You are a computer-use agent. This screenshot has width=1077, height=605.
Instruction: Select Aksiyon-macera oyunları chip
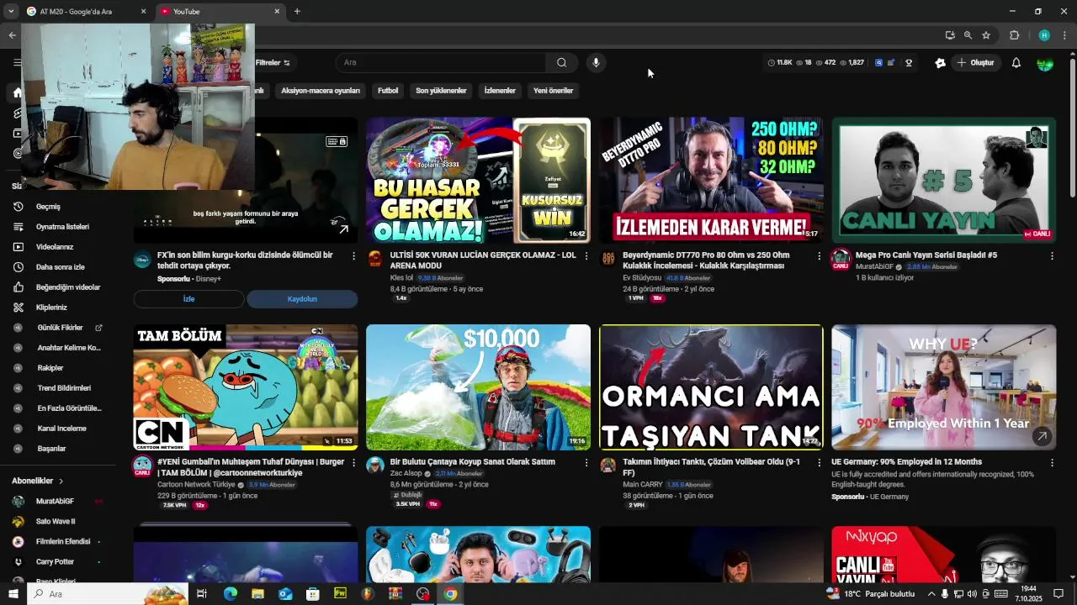(x=321, y=91)
